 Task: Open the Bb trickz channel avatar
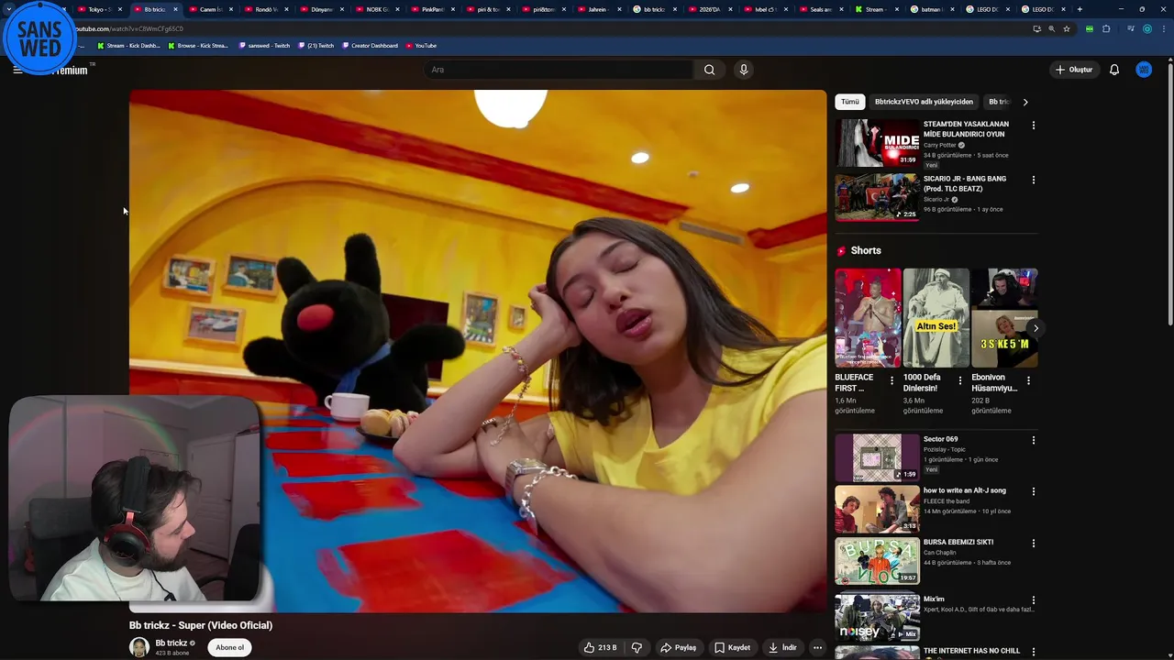point(139,647)
